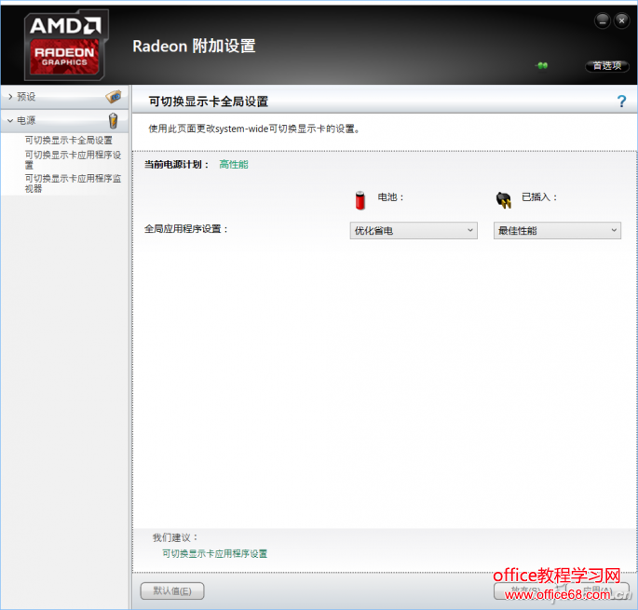The height and width of the screenshot is (610, 638).
Task: Click the battery icon beside 电源
Action: (113, 120)
